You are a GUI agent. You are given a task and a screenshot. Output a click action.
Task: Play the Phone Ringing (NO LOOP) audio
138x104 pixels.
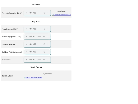click(x=26, y=36)
